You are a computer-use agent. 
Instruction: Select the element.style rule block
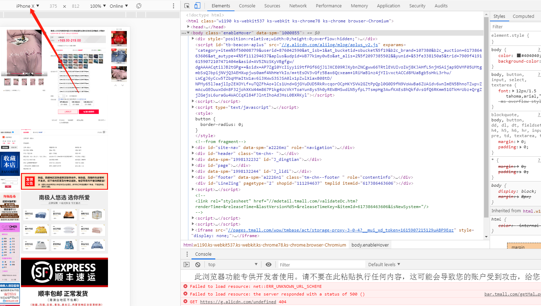(516, 38)
